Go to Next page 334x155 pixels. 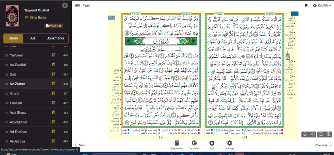tap(80, 145)
